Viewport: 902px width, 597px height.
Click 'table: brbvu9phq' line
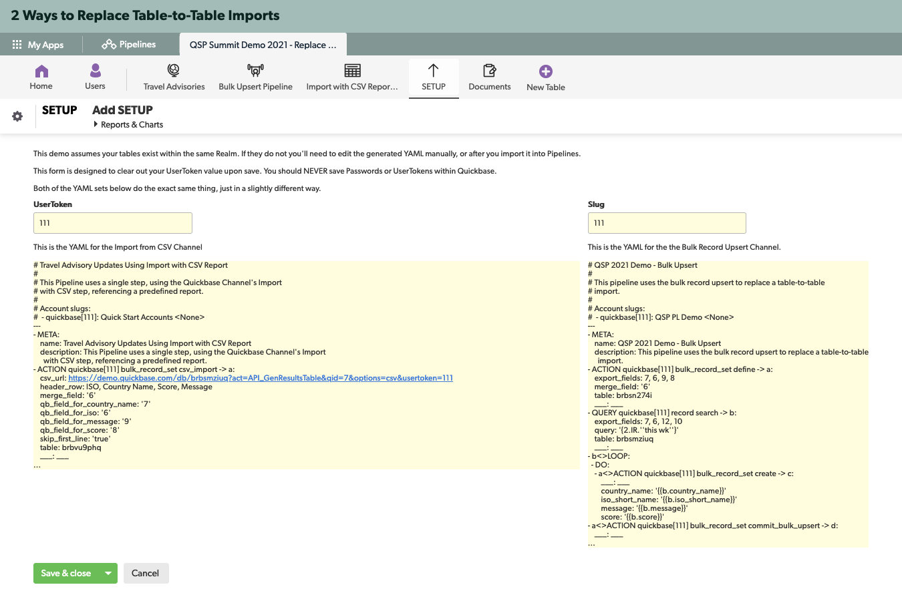point(71,447)
